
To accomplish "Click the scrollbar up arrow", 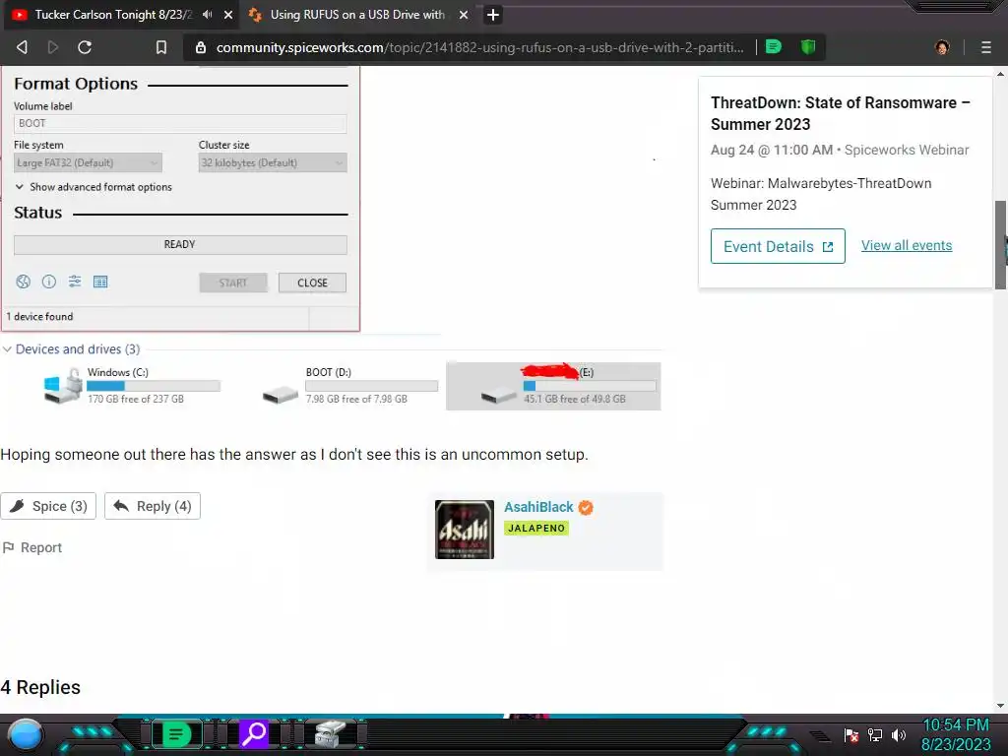I will click(1000, 73).
